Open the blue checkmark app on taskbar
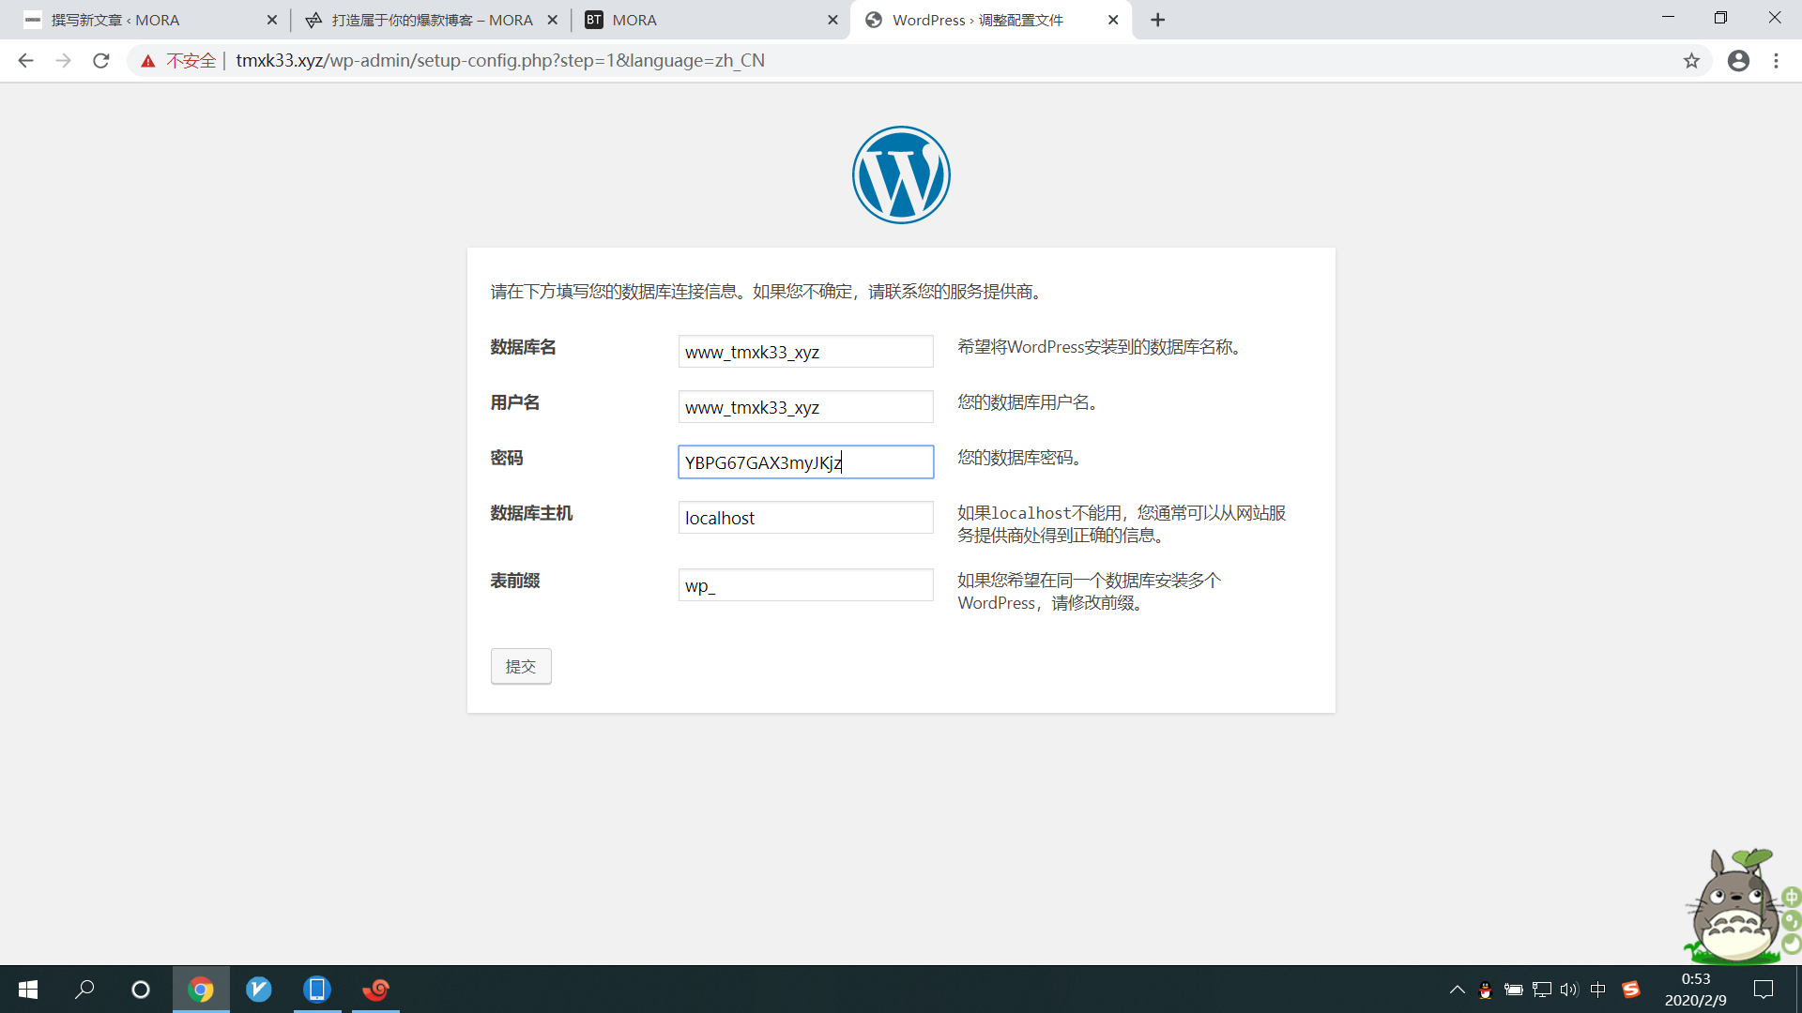 tap(259, 990)
